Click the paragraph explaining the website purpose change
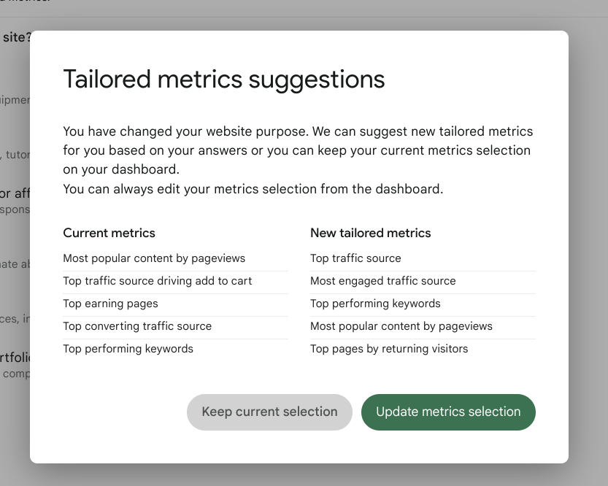608x486 pixels. [x=298, y=150]
